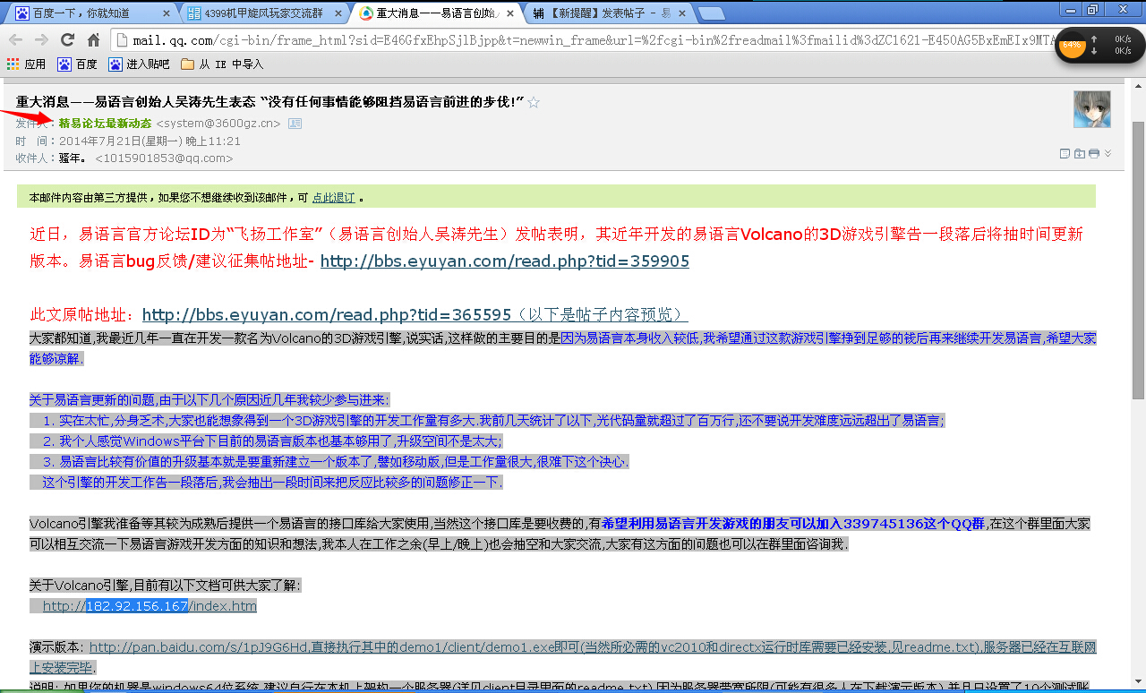Click the vertical scrollbar thumb
The width and height of the screenshot is (1146, 693).
click(1138, 260)
